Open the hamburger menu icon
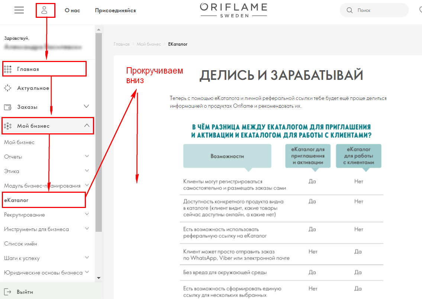422x299 pixels. click(x=19, y=10)
